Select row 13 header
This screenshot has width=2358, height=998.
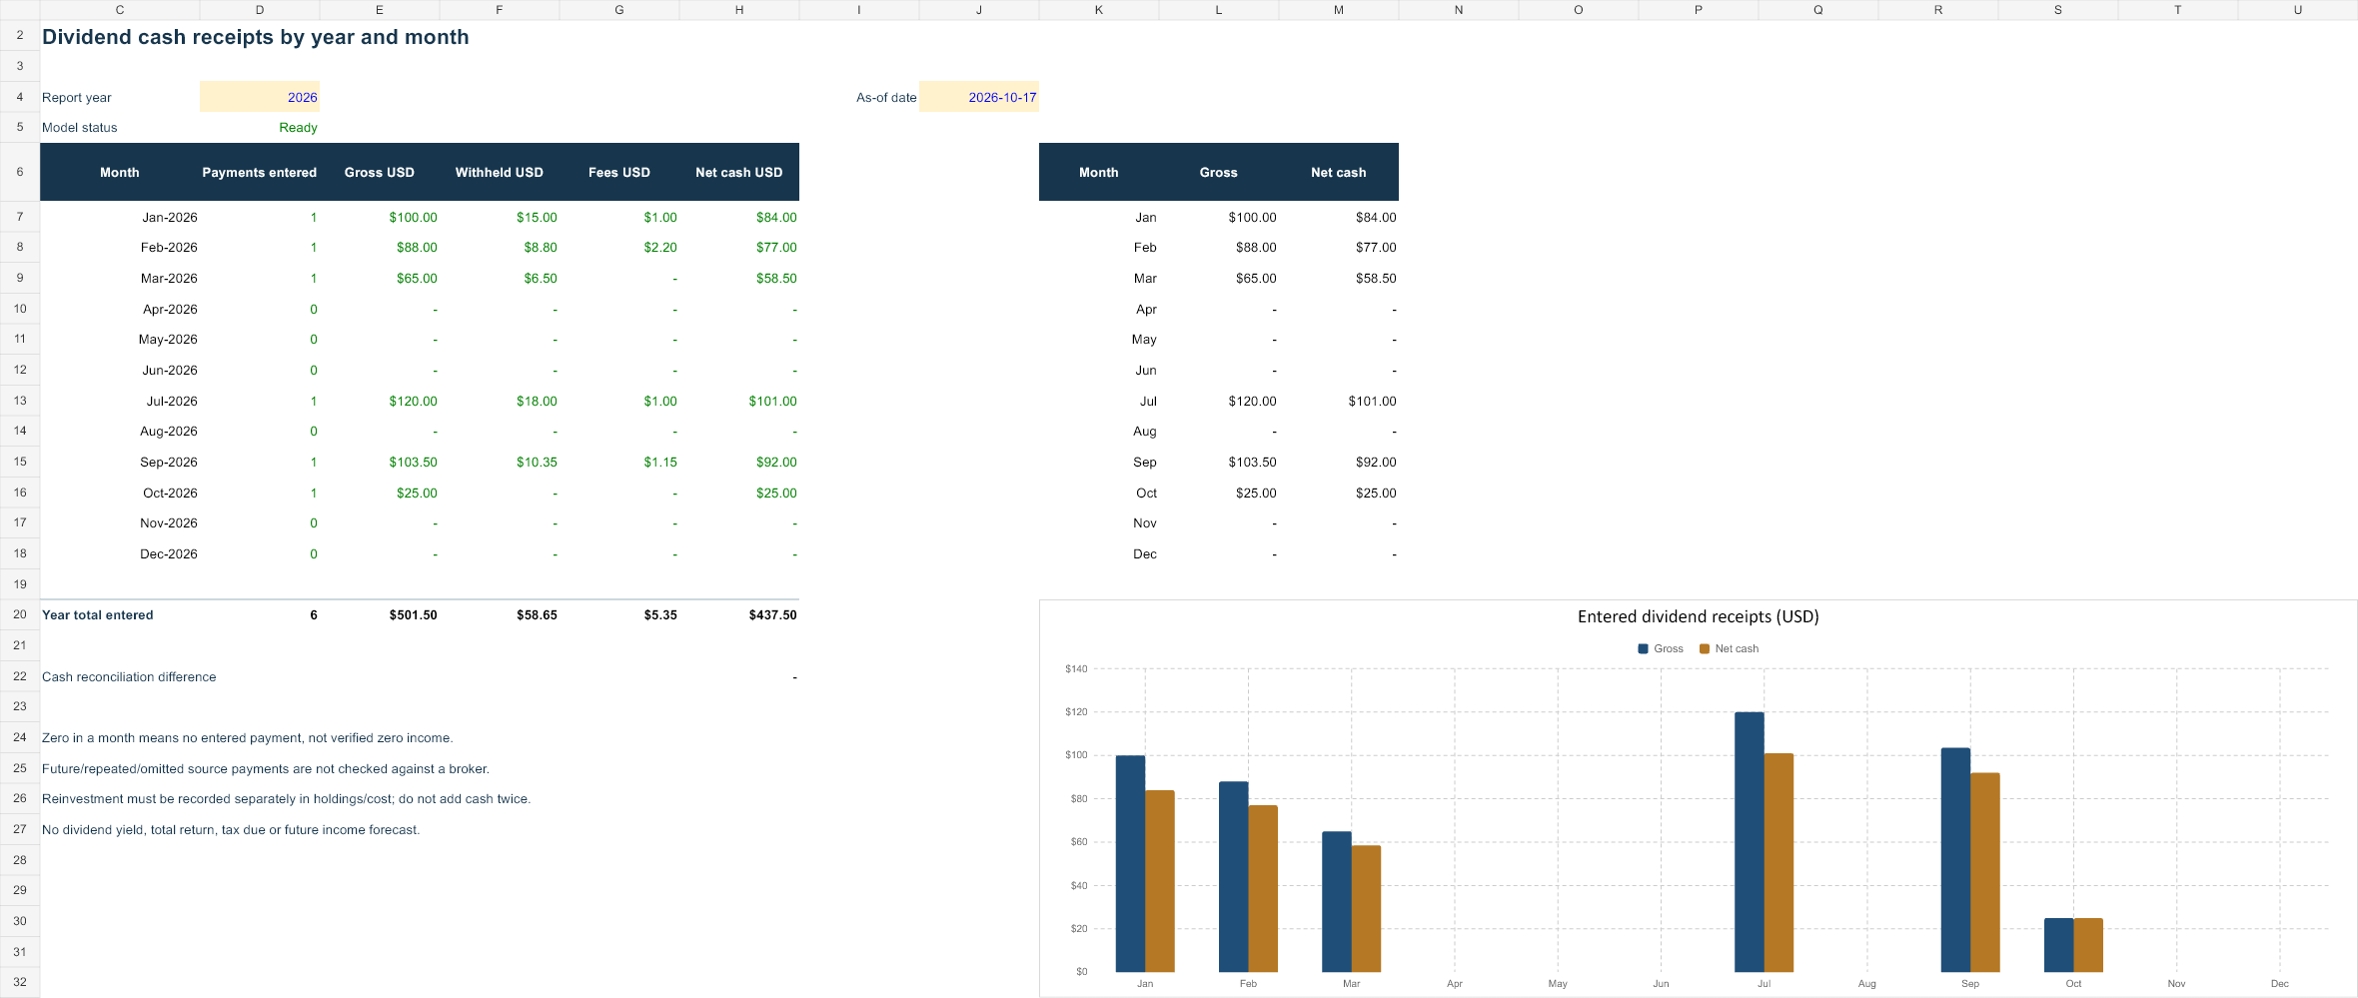click(20, 401)
